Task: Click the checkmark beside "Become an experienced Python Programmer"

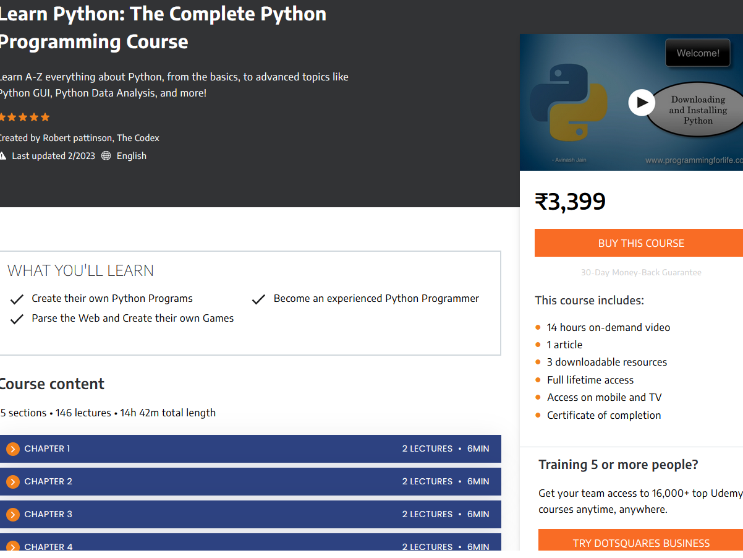Action: pyautogui.click(x=258, y=298)
